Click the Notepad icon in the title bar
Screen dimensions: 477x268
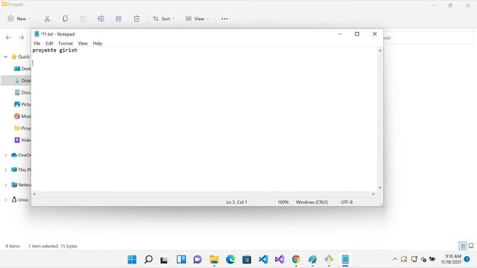(37, 34)
